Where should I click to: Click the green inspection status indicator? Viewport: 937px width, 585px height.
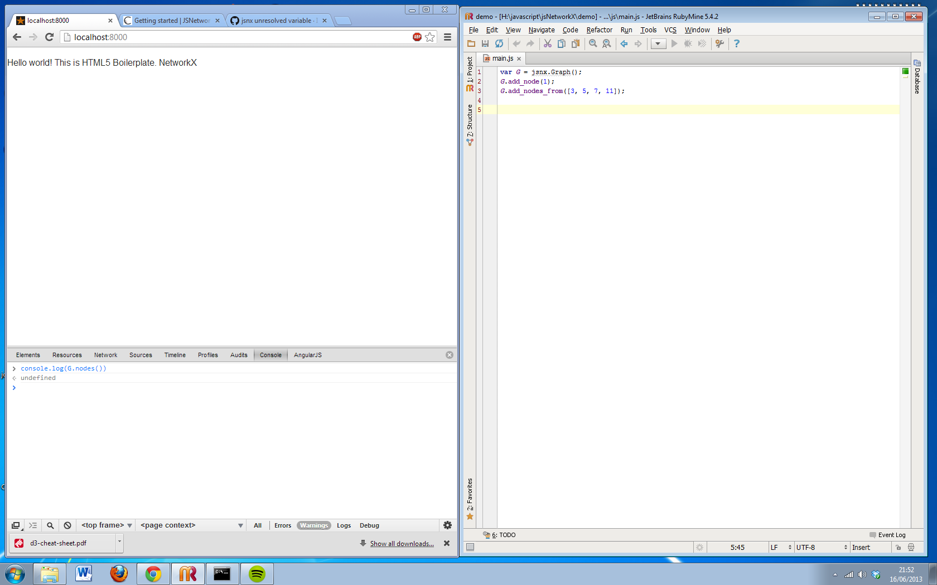[905, 71]
